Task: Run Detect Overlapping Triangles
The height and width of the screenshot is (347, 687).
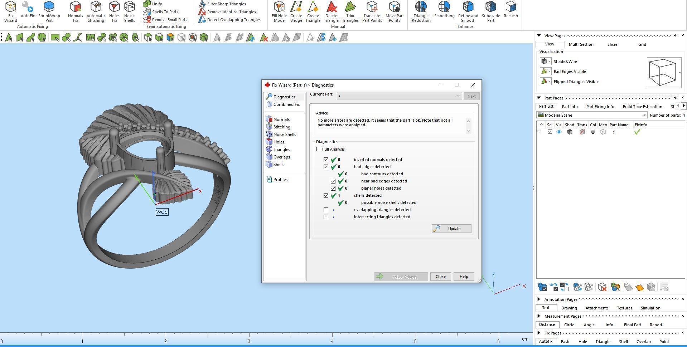Action: click(229, 20)
